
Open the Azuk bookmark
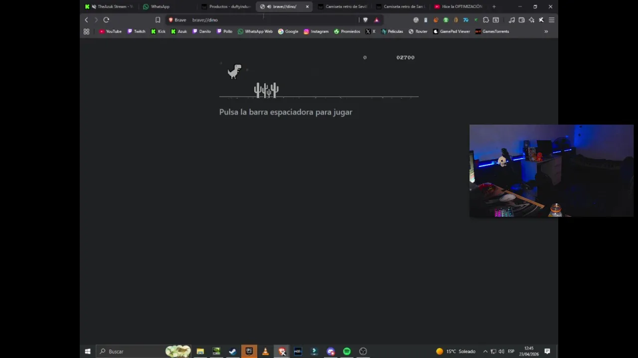tap(179, 31)
